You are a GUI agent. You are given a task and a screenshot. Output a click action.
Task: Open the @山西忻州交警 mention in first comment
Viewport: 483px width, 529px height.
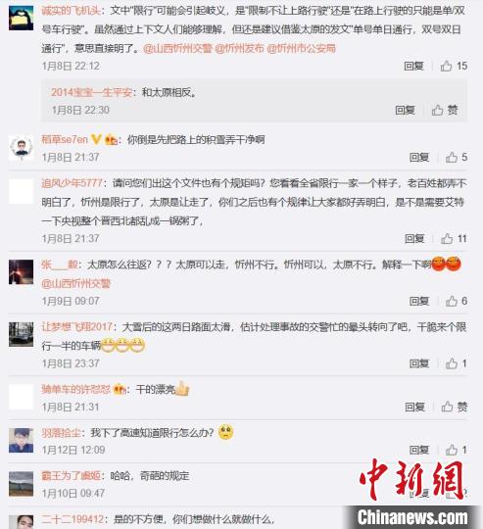[x=177, y=48]
